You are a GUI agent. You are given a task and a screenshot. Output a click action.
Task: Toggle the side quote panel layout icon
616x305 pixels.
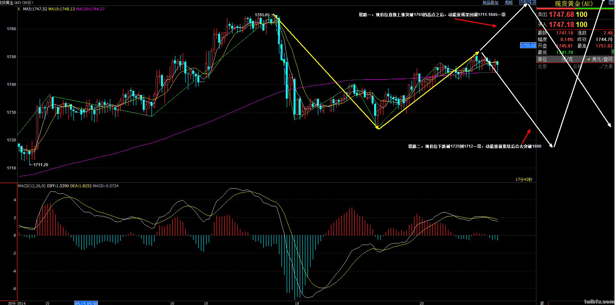coord(533,2)
